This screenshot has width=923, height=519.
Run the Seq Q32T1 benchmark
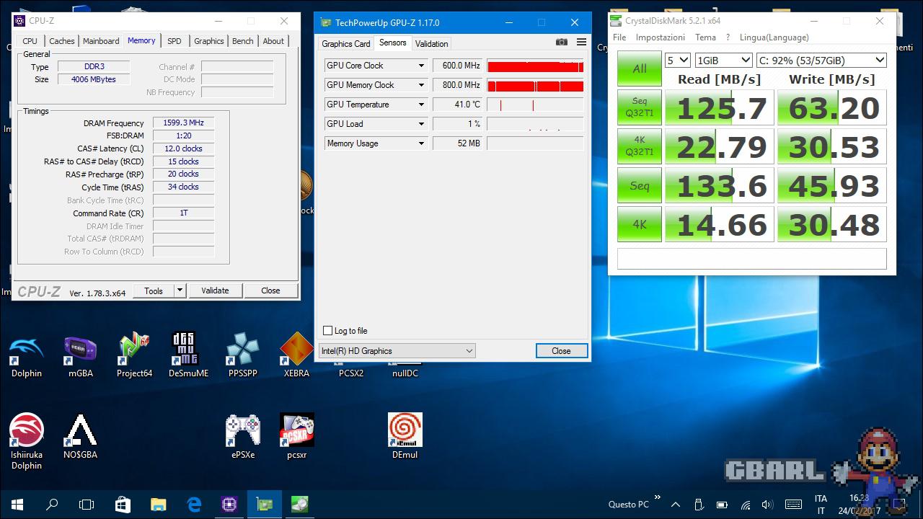tap(640, 108)
